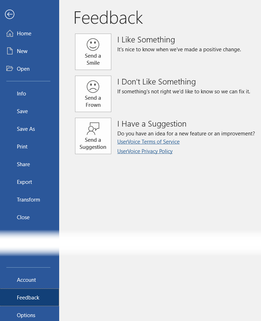261x321 pixels.
Task: Click the New blank page icon
Action: 10,51
